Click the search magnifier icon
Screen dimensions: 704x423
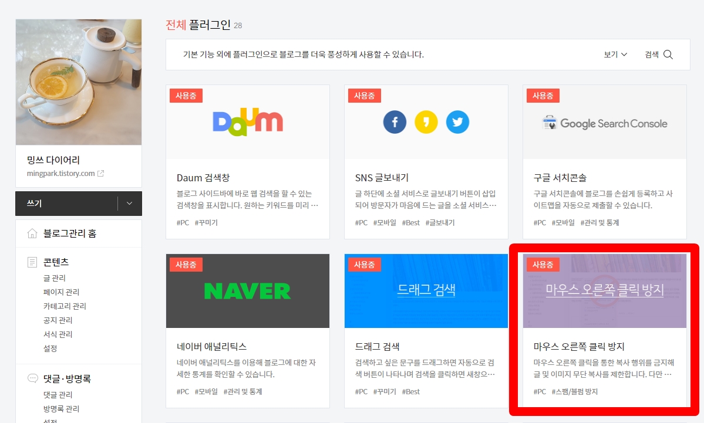[668, 55]
